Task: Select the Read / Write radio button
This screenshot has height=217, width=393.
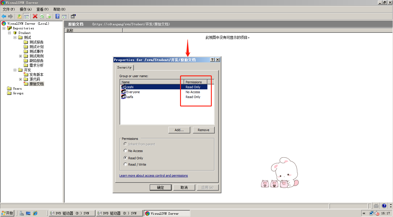Action: (125, 164)
